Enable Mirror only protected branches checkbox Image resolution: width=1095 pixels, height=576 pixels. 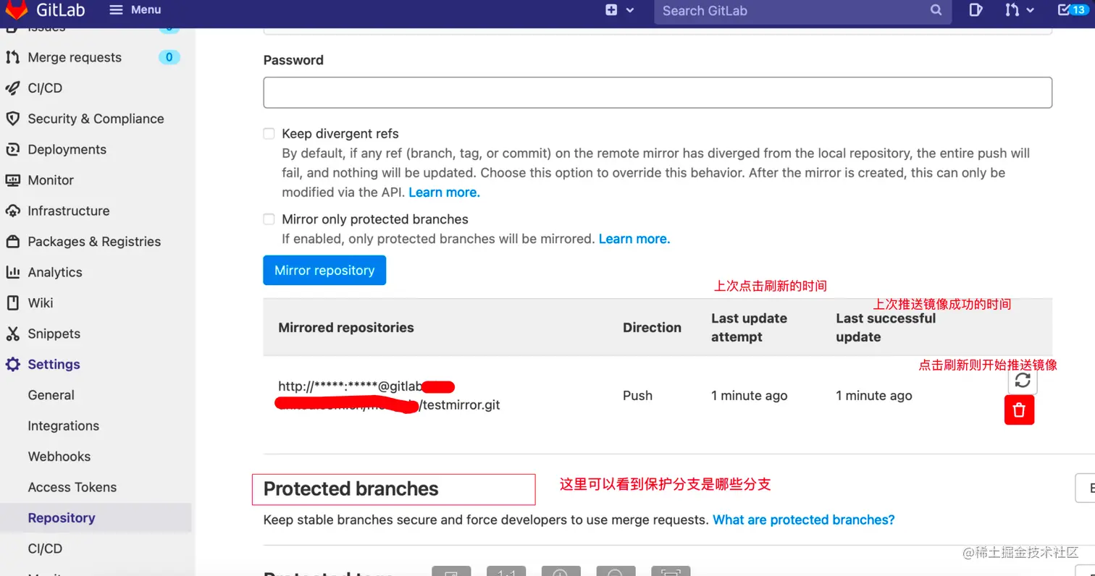click(269, 219)
